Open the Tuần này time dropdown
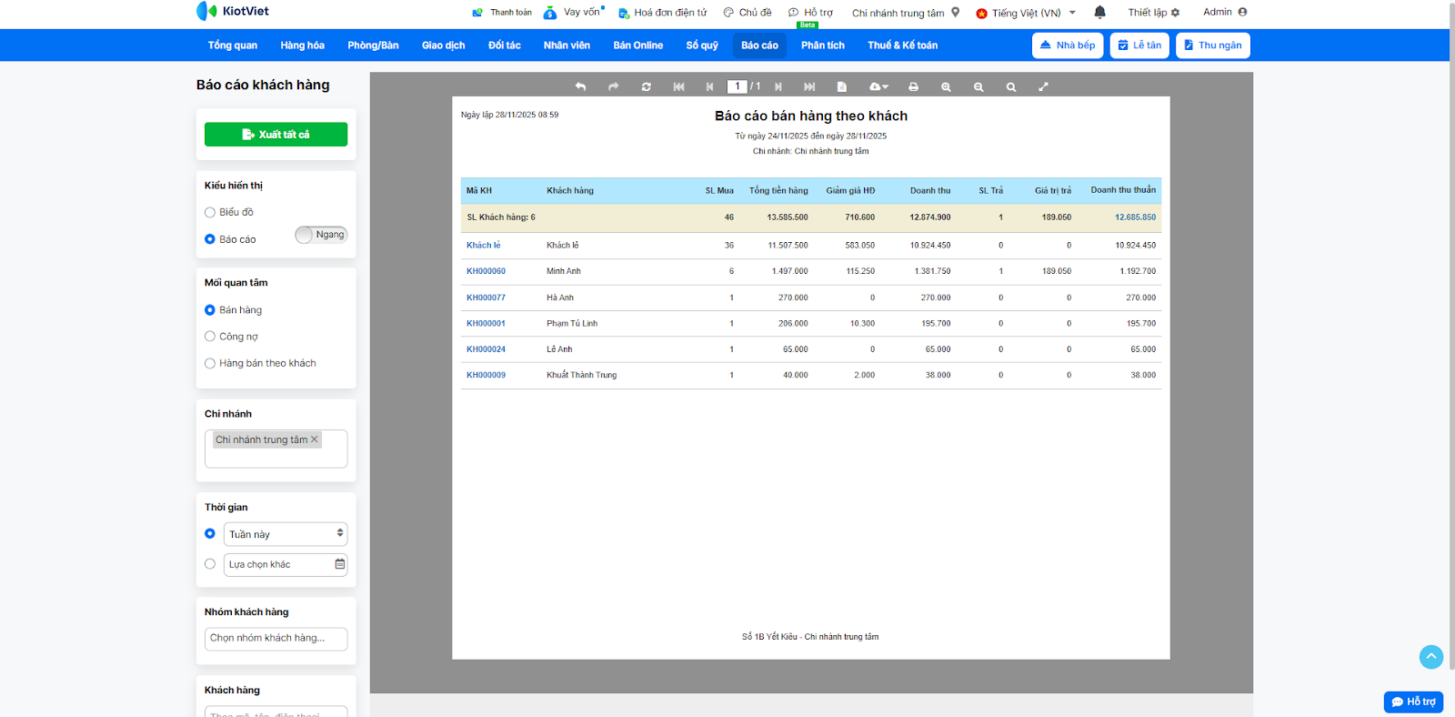 286,534
